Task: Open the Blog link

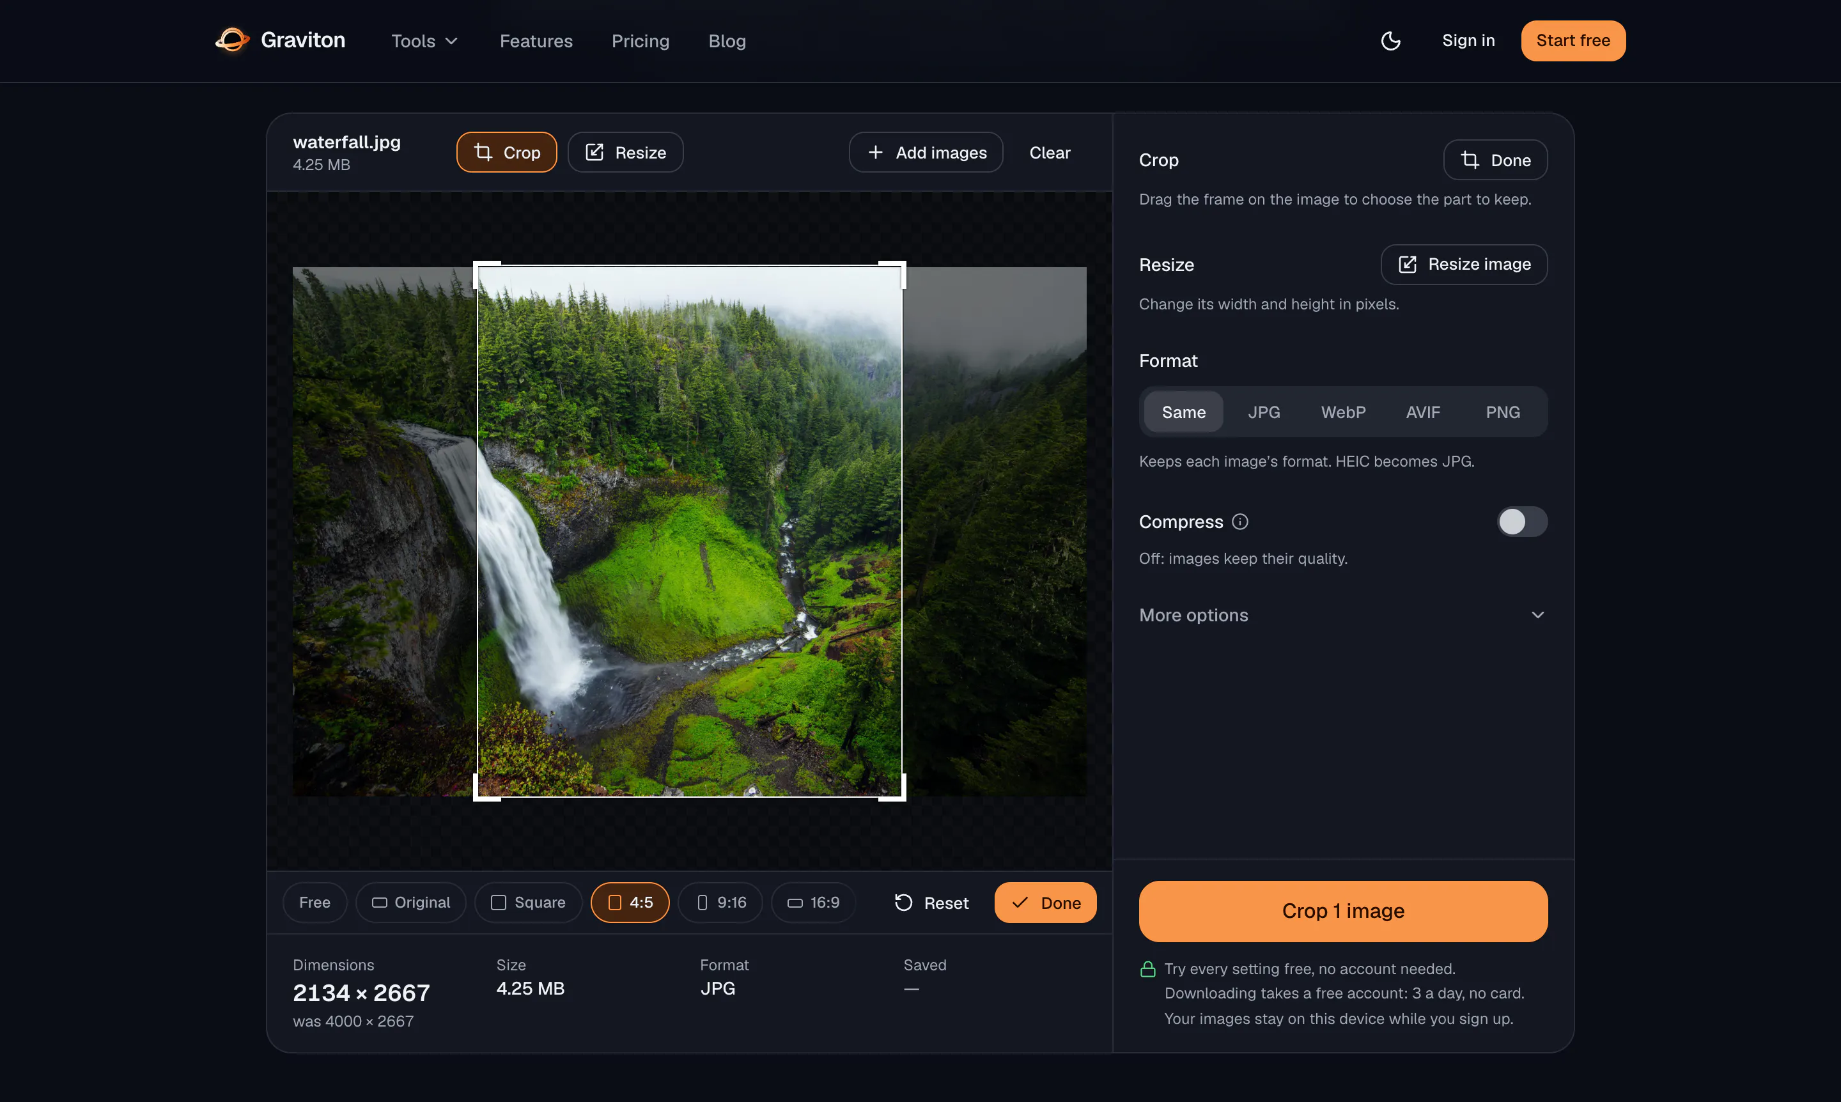Action: 727,41
